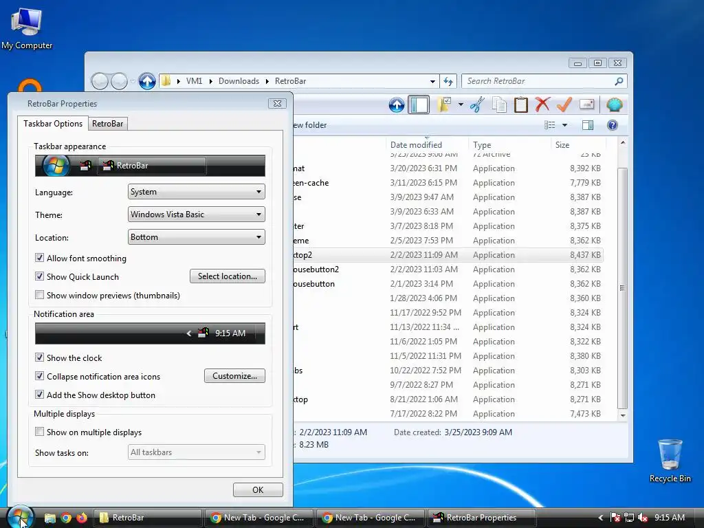Launch File Explorer from Quick Launch
The height and width of the screenshot is (528, 704).
(49, 518)
